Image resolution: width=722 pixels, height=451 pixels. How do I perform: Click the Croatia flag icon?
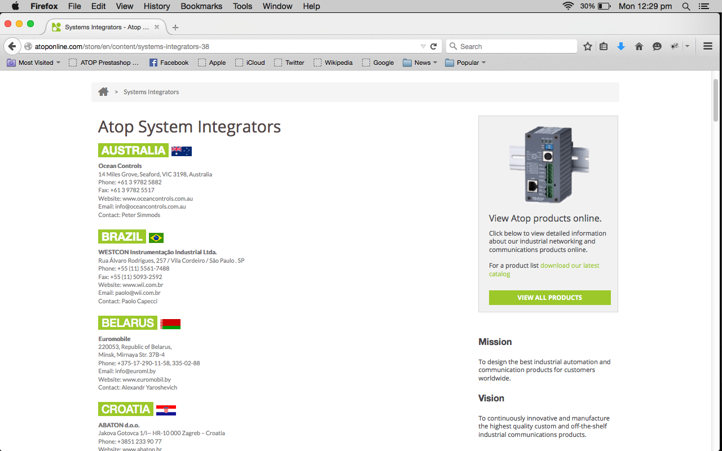[x=166, y=410]
